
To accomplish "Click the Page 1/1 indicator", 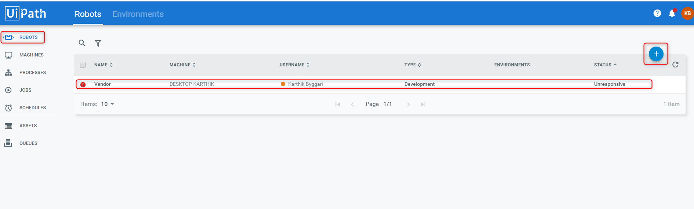I will coord(379,104).
